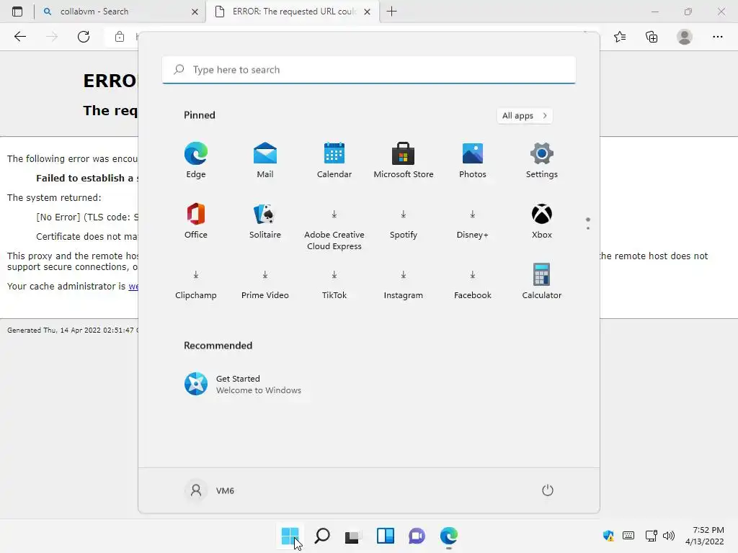The height and width of the screenshot is (553, 738).
Task: Open Edge Collections
Action: [652, 37]
